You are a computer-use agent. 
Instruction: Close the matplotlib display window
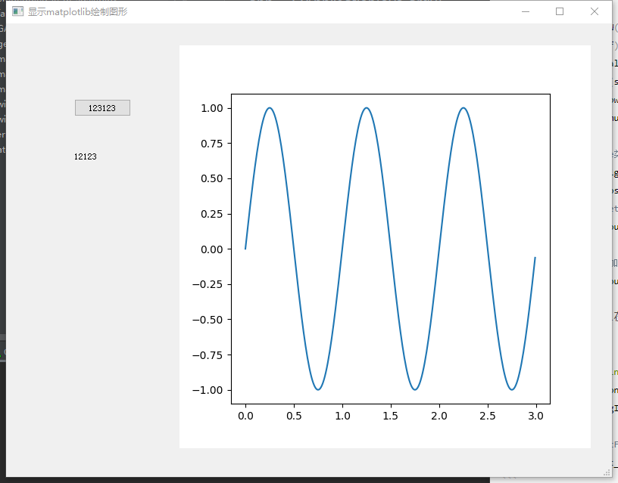[x=595, y=11]
